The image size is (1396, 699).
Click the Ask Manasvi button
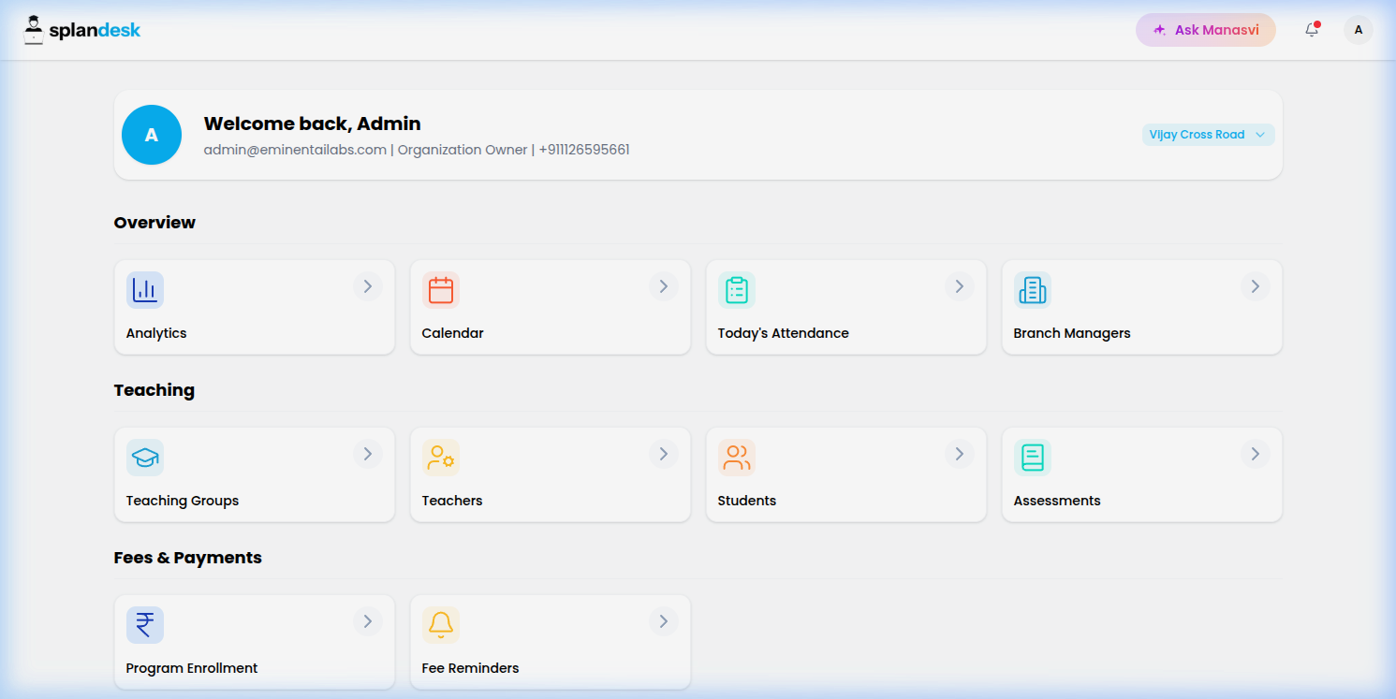[1206, 30]
